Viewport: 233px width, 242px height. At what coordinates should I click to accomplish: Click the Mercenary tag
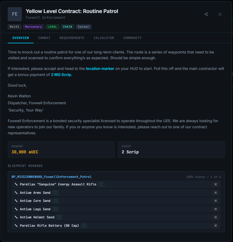click(33, 27)
